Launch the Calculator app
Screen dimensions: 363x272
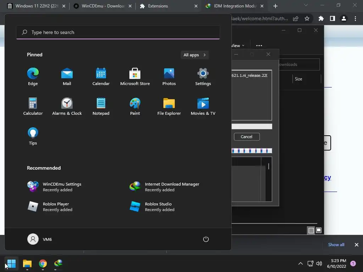click(33, 106)
